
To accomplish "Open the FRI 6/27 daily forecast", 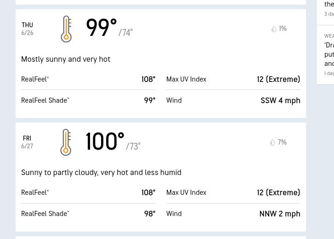I will 27,142.
